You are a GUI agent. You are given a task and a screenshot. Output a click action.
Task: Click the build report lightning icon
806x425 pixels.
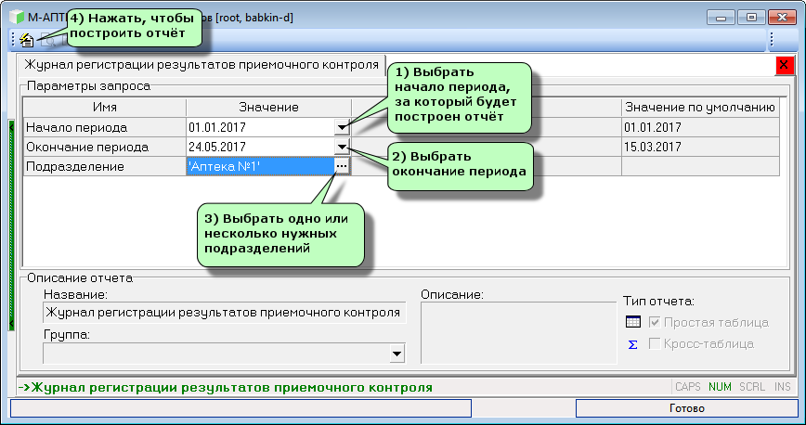coord(26,40)
